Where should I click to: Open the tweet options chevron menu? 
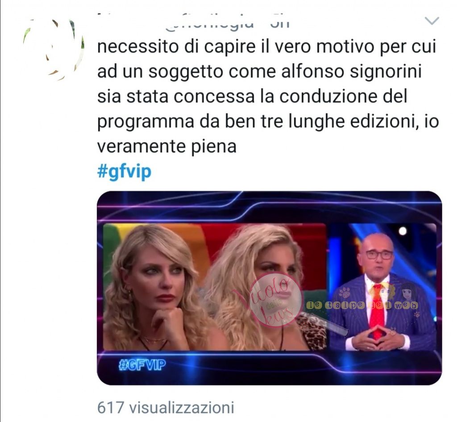click(x=432, y=21)
